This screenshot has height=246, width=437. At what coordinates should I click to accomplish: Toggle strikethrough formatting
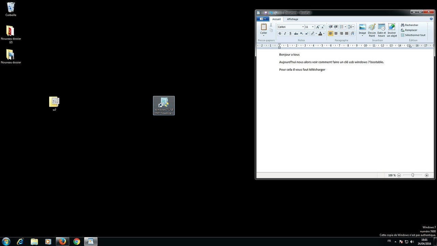296,33
